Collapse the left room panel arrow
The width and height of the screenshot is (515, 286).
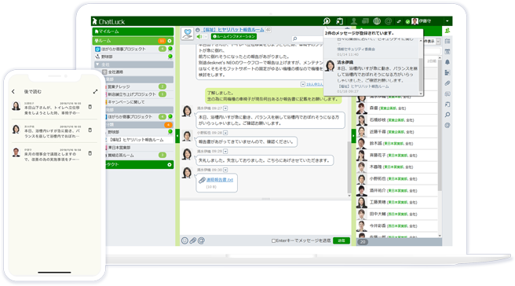tap(177, 136)
